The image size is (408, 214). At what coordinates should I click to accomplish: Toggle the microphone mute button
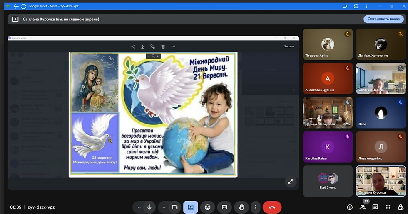(149, 207)
